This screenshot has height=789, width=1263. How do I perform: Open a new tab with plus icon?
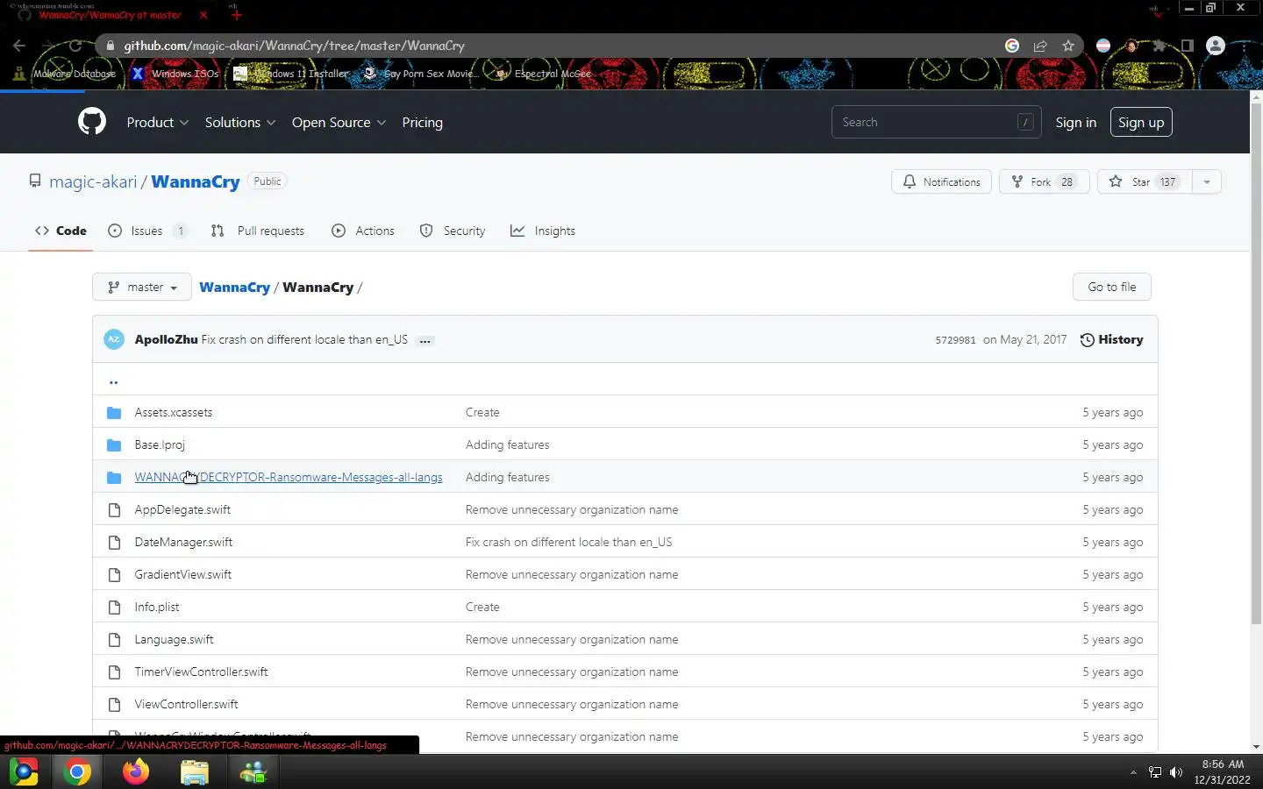pyautogui.click(x=236, y=15)
